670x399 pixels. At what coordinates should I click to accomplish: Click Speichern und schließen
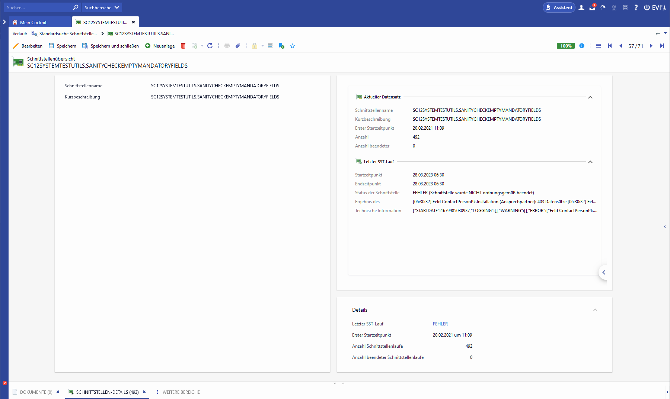(111, 46)
